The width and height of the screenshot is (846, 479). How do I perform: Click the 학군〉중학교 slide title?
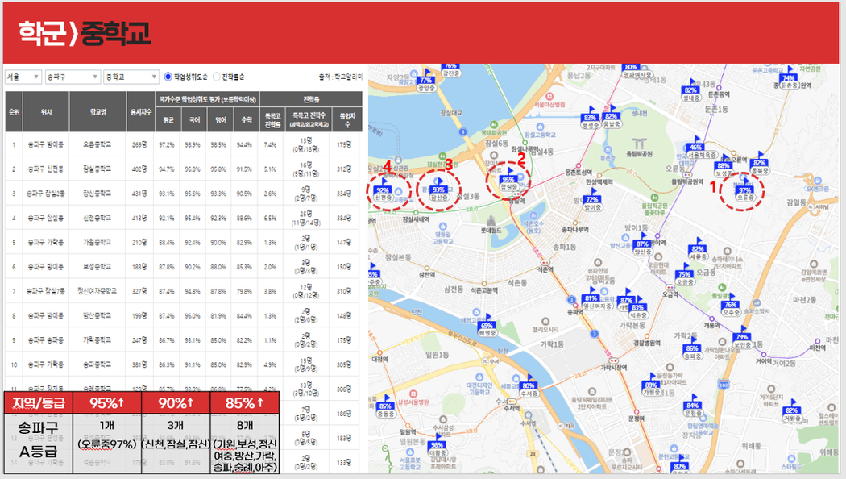(84, 34)
